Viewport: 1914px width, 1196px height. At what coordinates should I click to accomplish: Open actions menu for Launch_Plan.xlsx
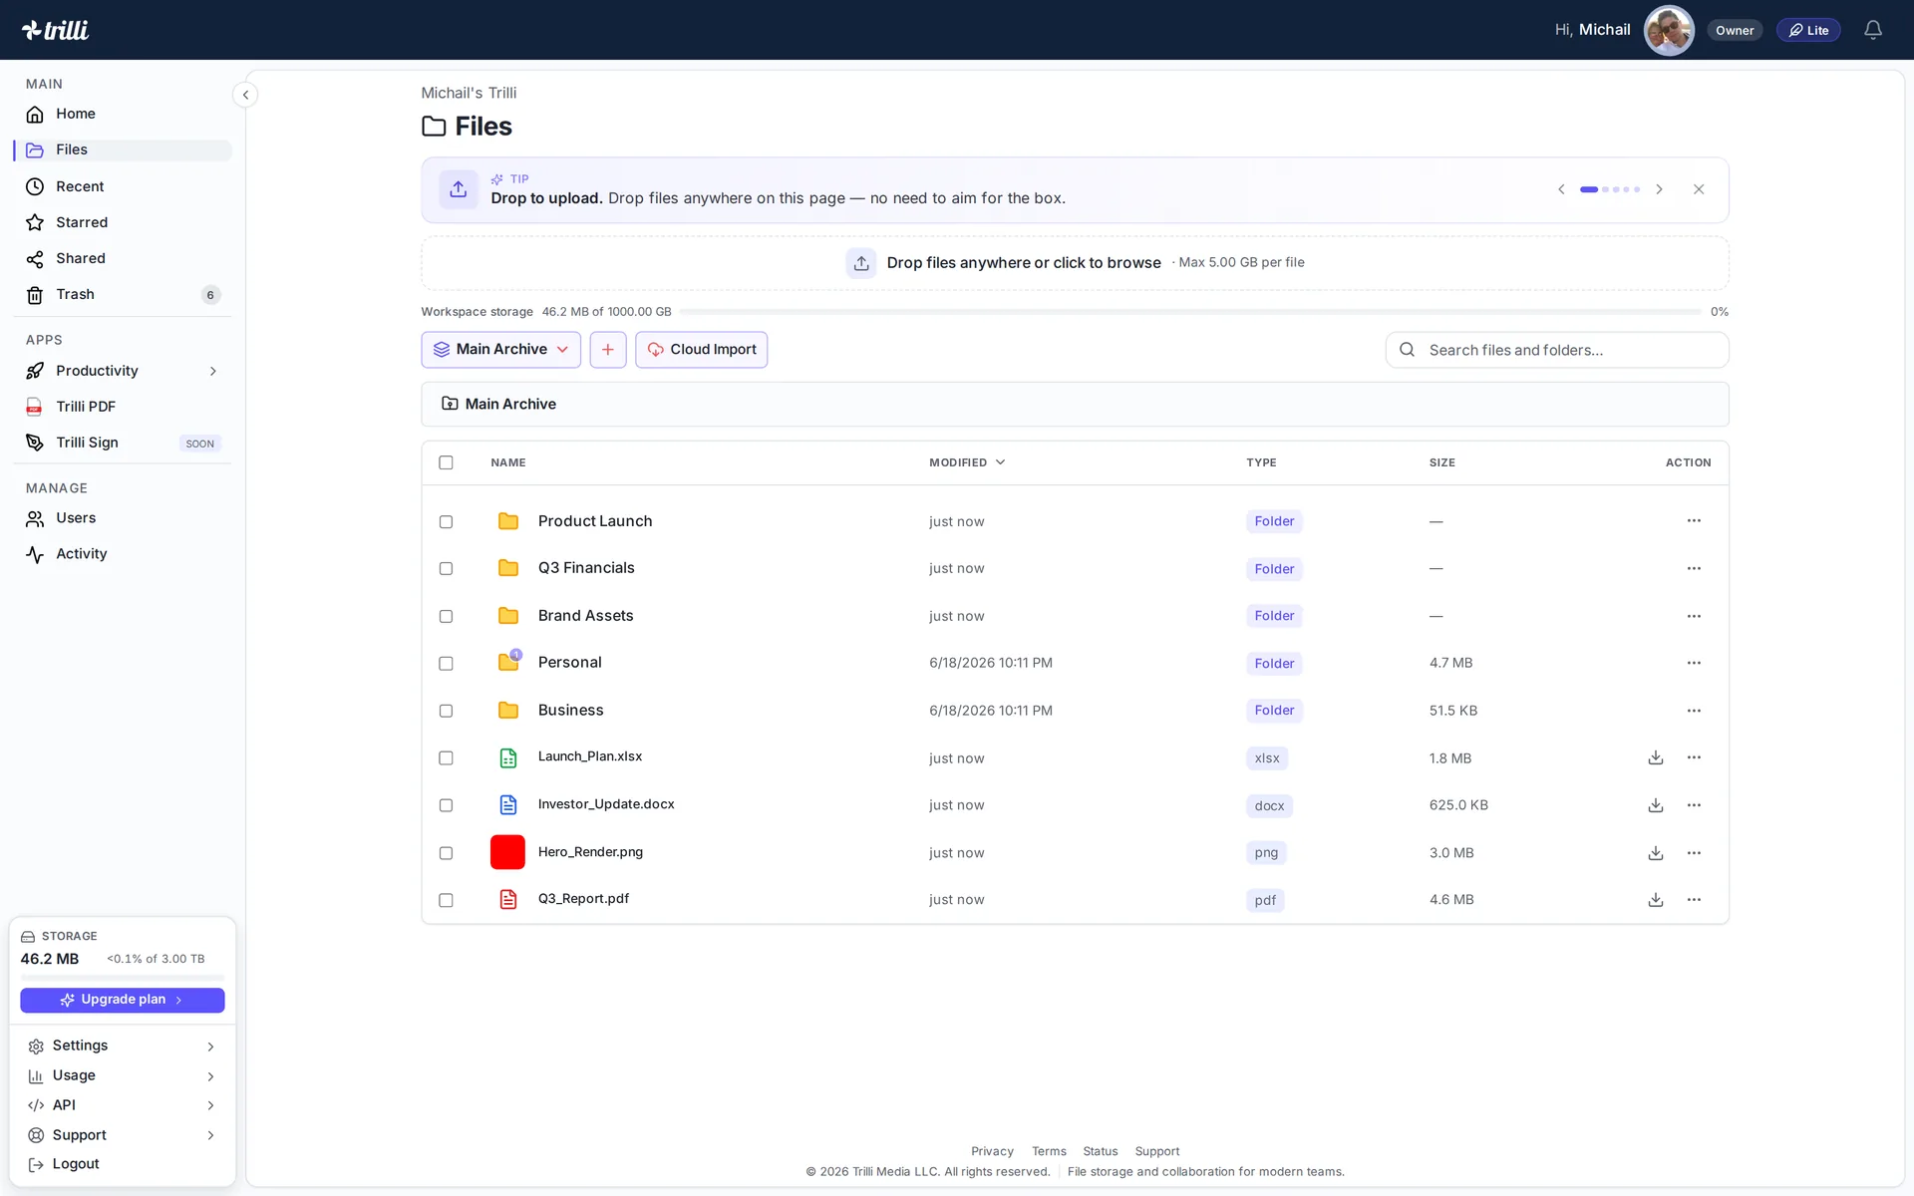tap(1694, 758)
